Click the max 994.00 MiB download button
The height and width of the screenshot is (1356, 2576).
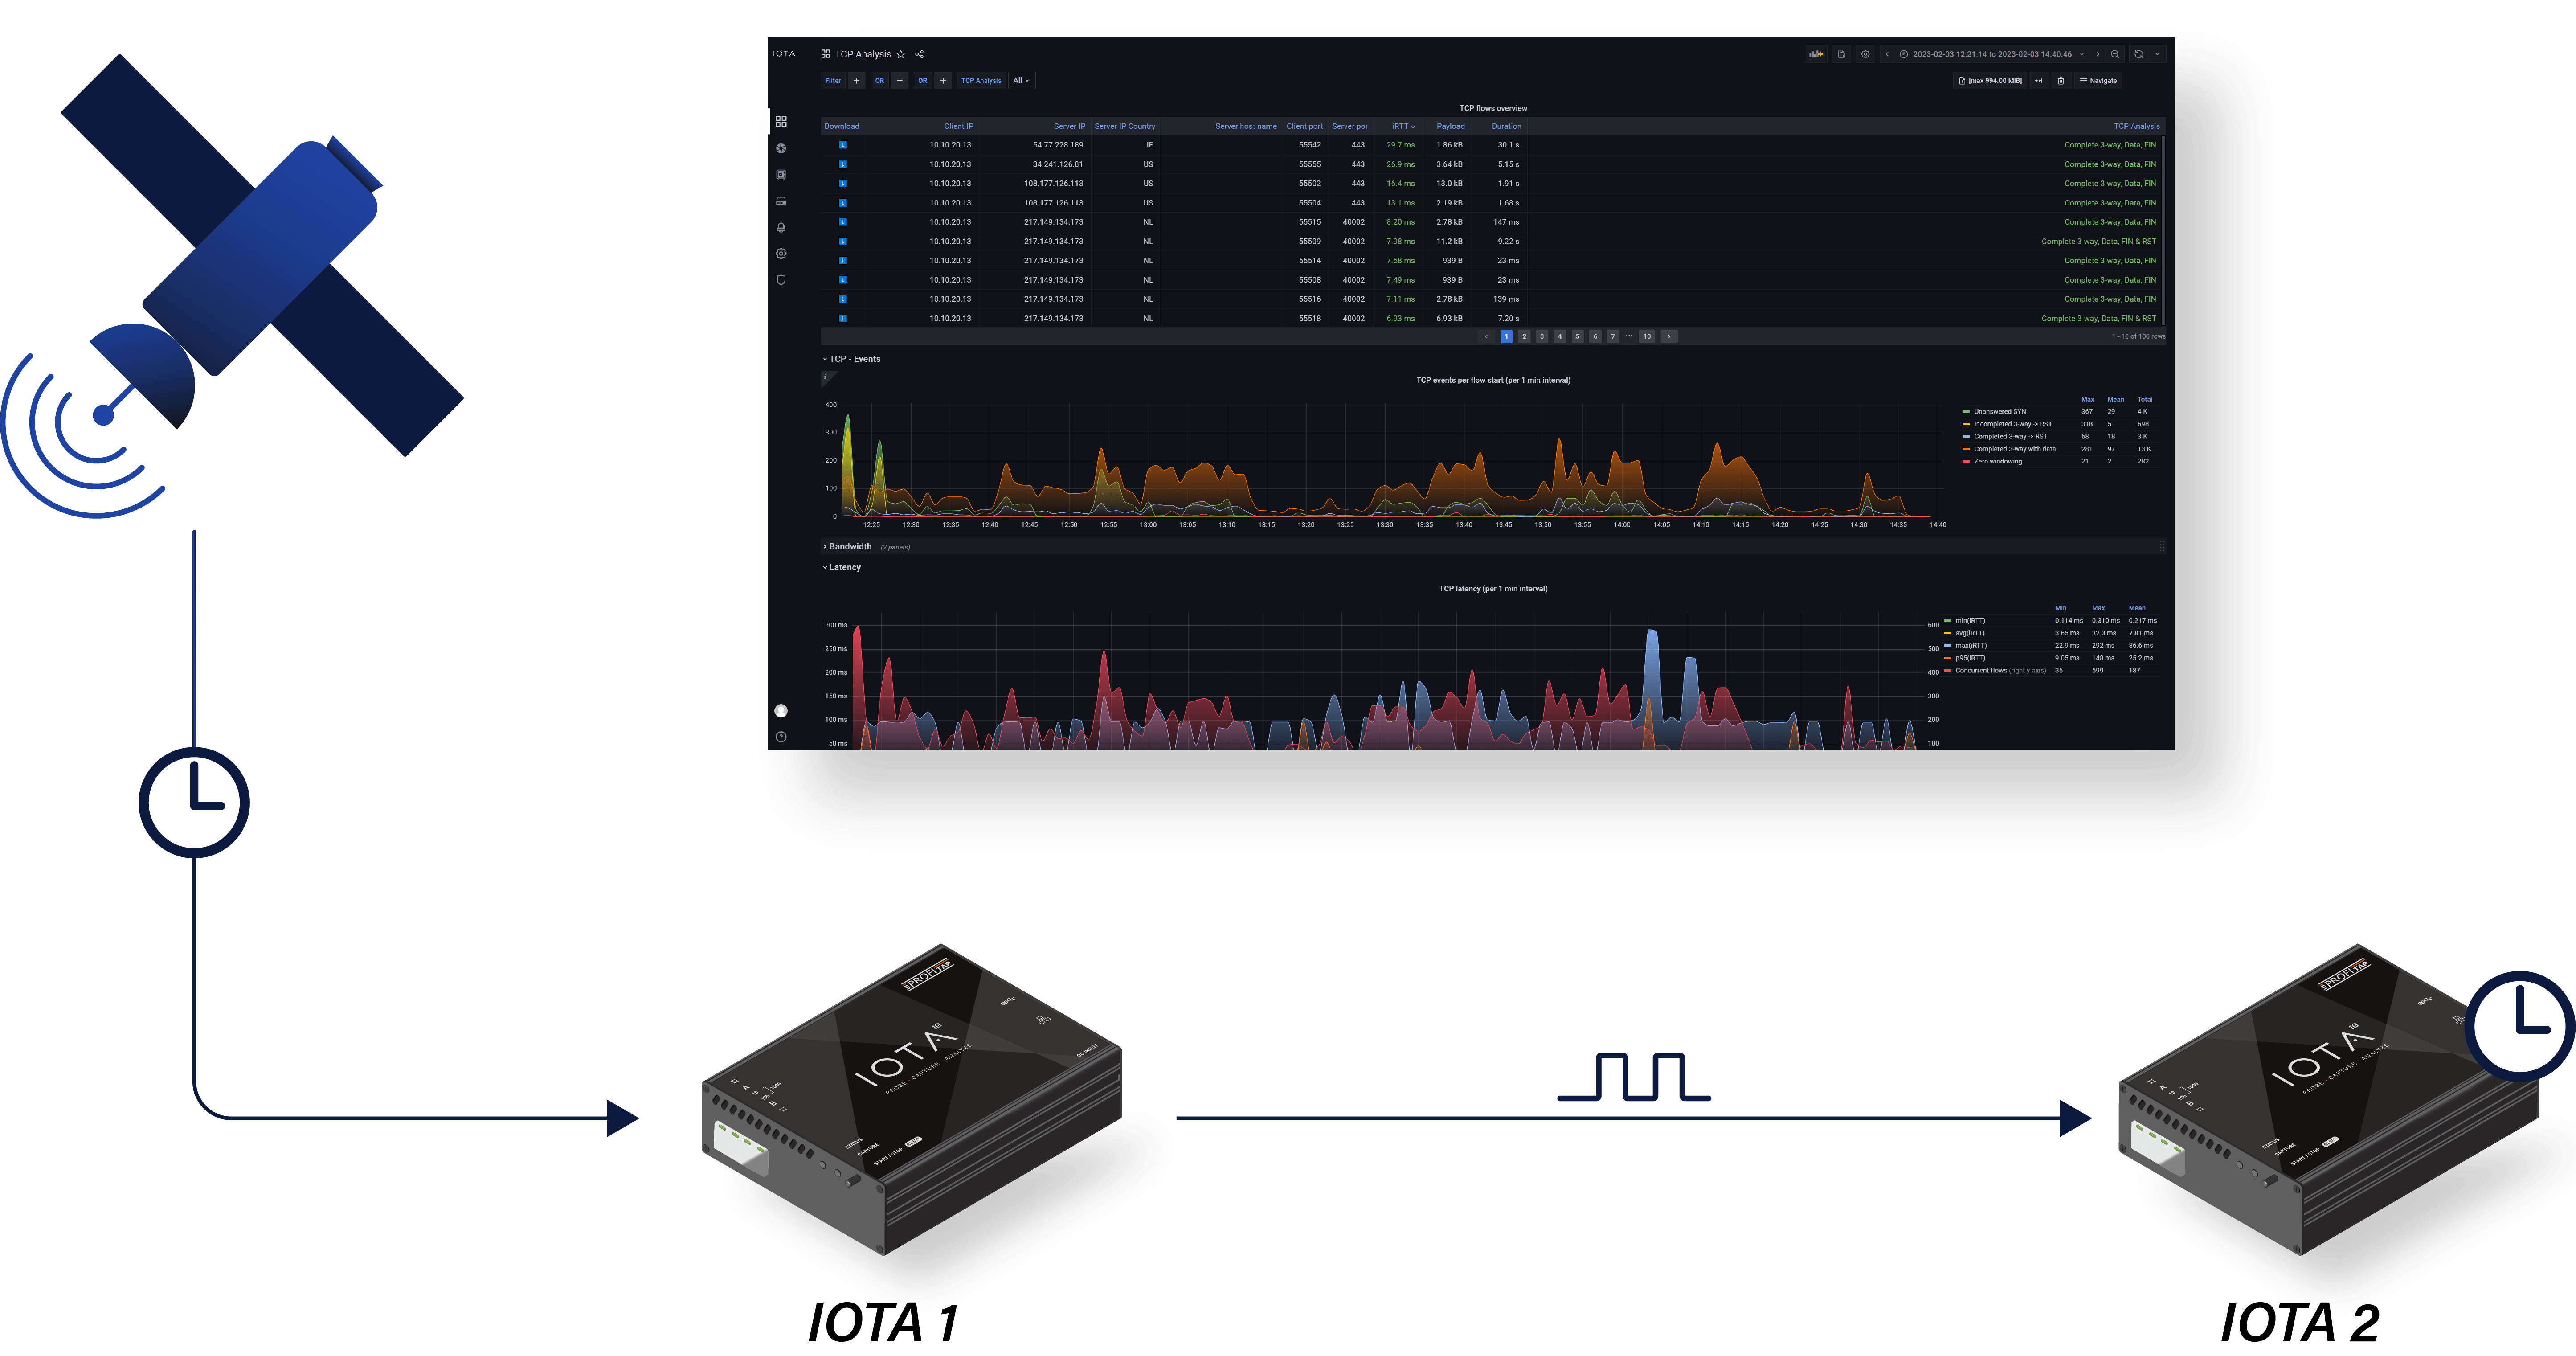1990,81
